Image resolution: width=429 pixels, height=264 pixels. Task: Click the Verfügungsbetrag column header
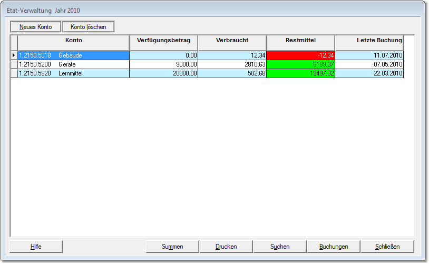pyautogui.click(x=163, y=41)
